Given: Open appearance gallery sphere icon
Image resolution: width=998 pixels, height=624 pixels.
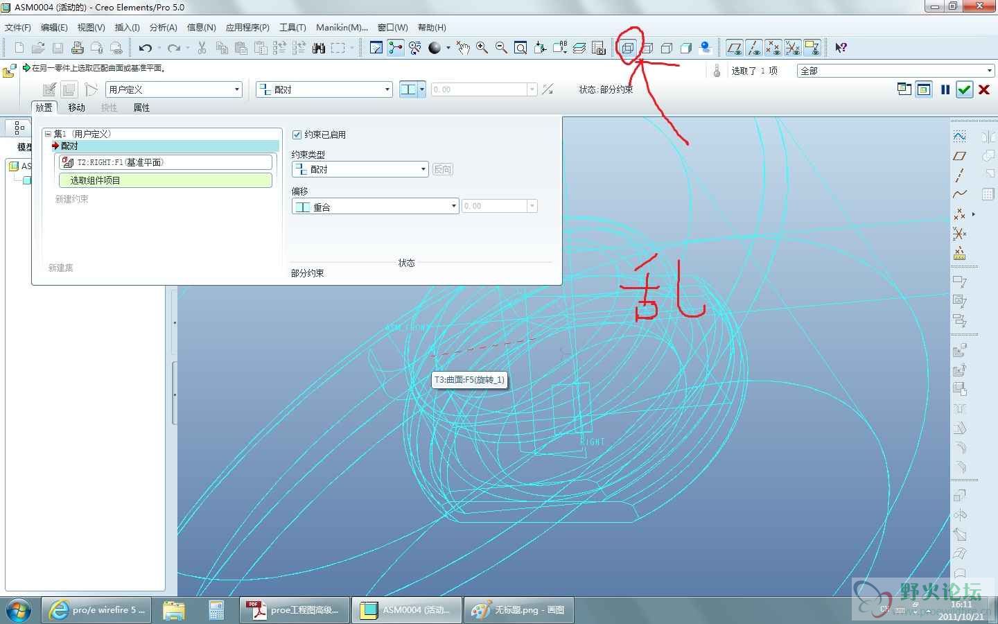Looking at the screenshot, I should (x=435, y=48).
